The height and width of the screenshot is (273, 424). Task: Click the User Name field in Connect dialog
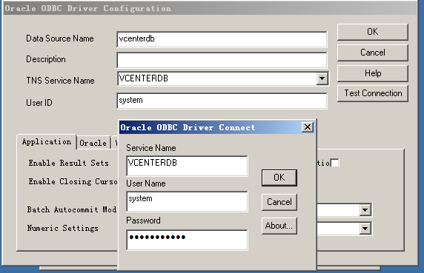point(187,201)
